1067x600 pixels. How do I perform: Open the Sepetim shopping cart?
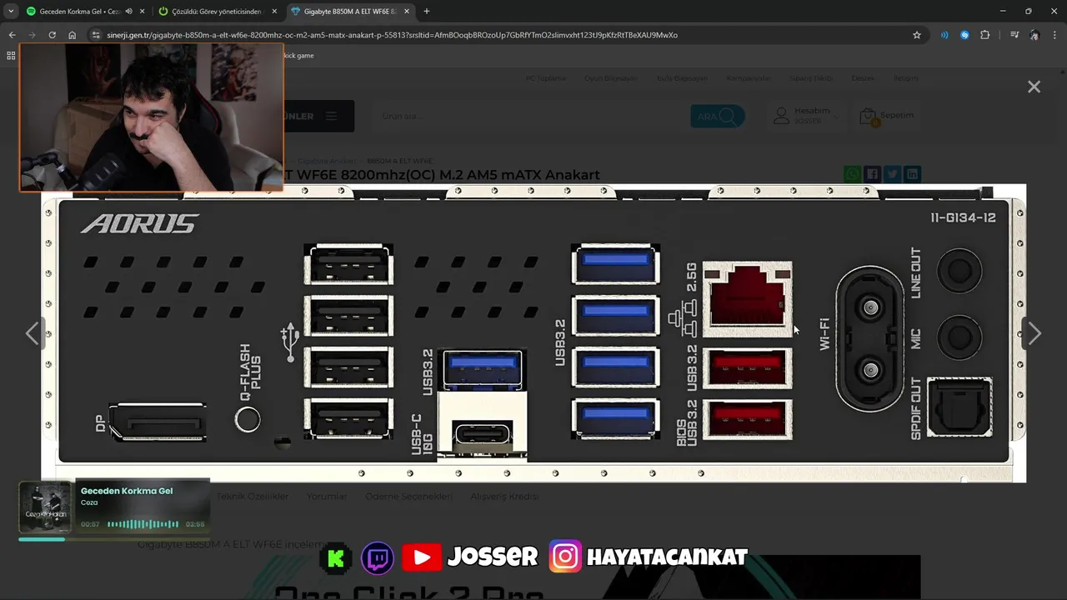[888, 116]
